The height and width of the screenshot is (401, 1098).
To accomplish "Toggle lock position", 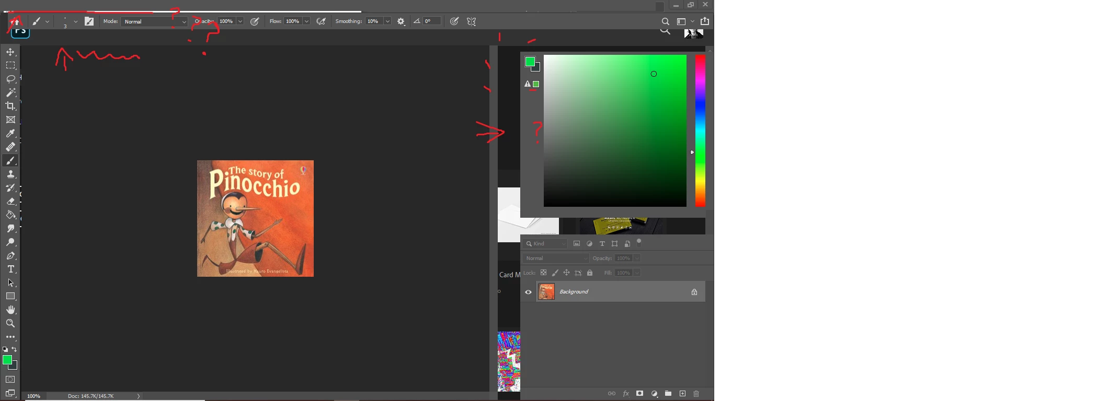I will click(567, 273).
